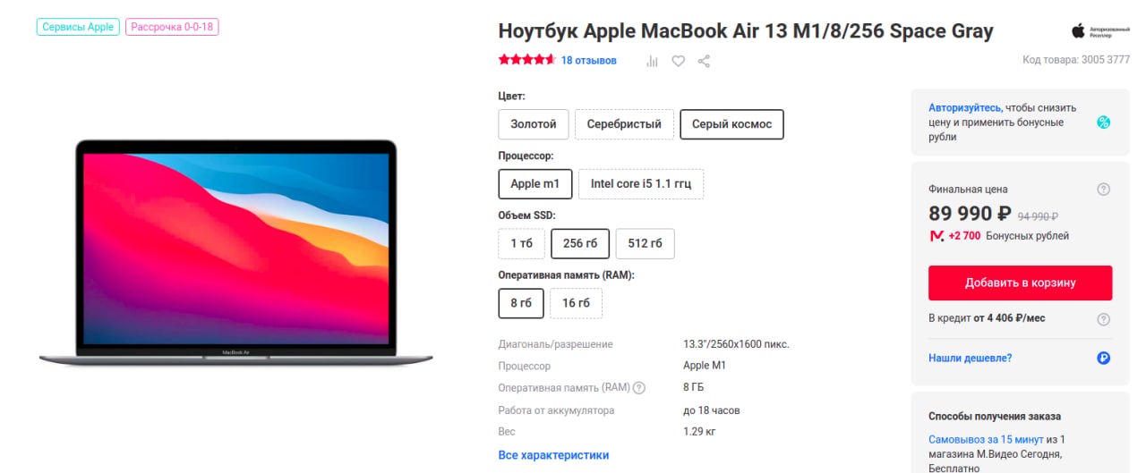The height and width of the screenshot is (473, 1146).
Task: Expand Все характеристики link
Action: pyautogui.click(x=553, y=455)
